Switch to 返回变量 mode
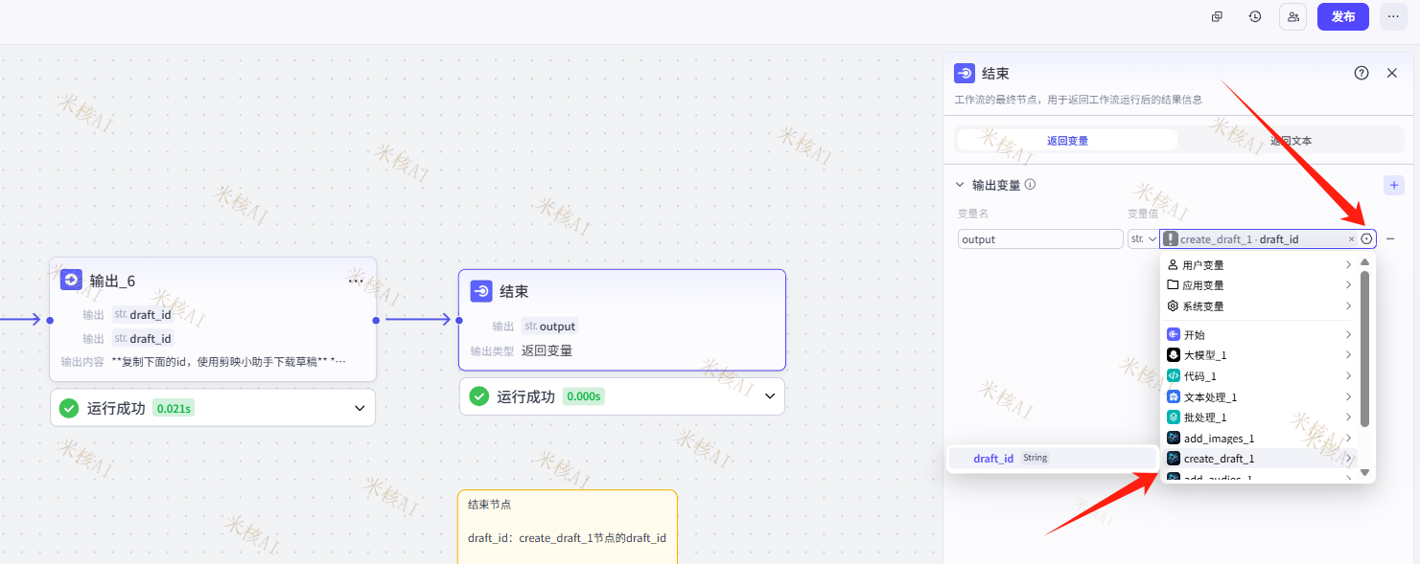The height and width of the screenshot is (564, 1420). pos(1067,141)
